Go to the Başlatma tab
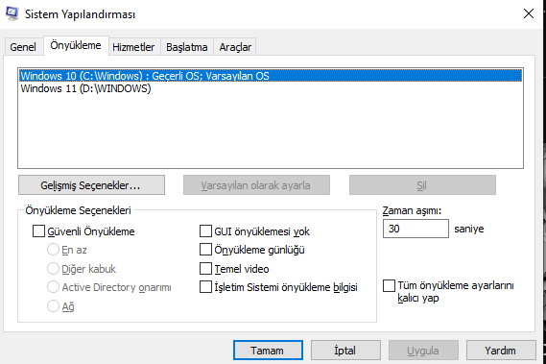 pos(187,47)
